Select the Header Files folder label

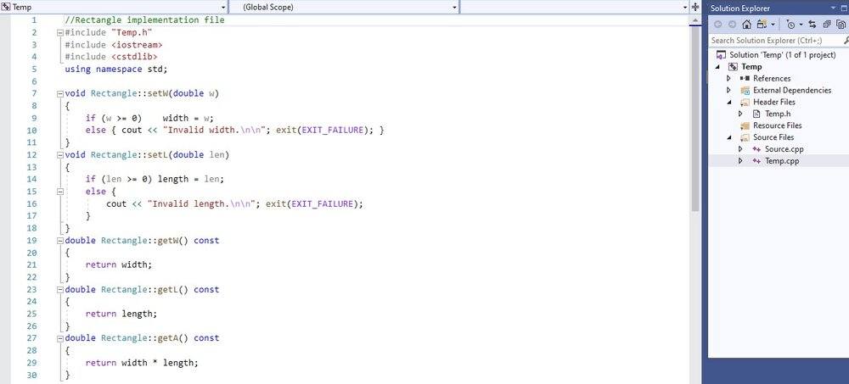point(773,103)
